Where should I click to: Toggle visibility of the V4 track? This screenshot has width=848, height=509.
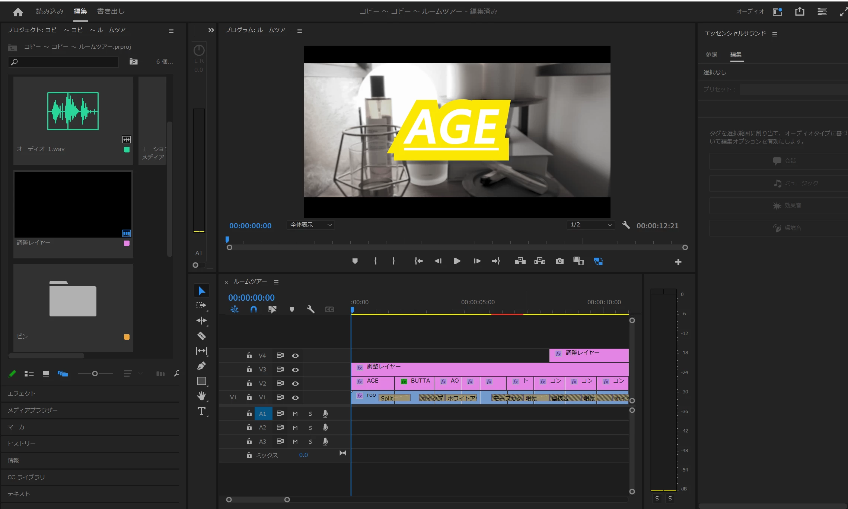295,356
